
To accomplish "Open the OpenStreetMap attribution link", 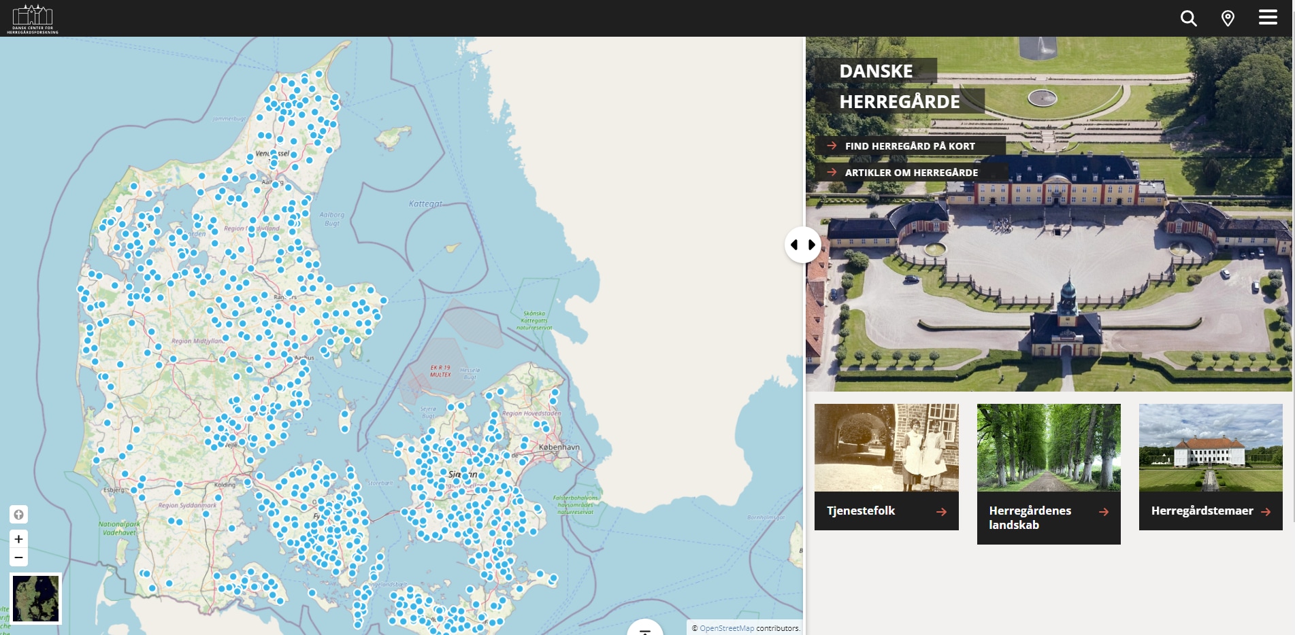I will [726, 628].
